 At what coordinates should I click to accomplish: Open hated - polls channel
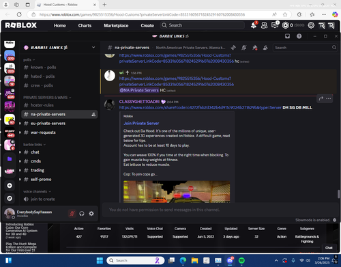(x=42, y=76)
